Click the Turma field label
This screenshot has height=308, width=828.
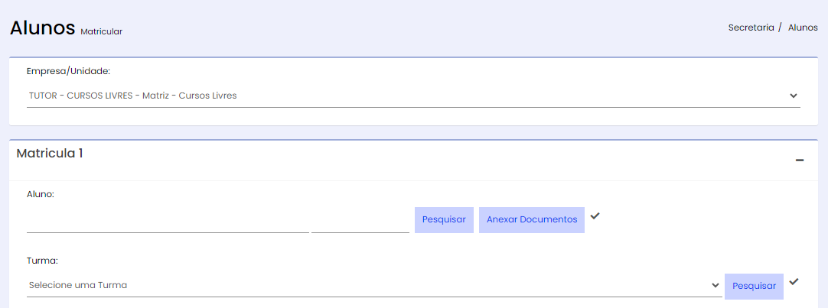[42, 261]
